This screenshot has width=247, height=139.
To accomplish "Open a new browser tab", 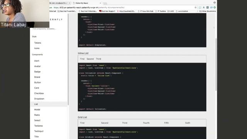I will (105, 3).
